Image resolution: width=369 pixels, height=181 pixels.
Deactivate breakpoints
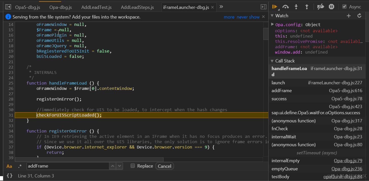tap(321, 7)
